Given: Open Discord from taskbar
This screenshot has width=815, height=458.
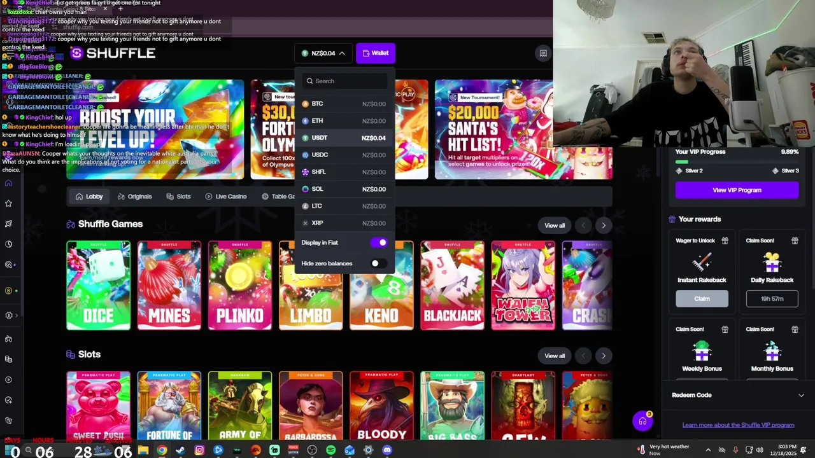Looking at the screenshot, I should [x=387, y=450].
